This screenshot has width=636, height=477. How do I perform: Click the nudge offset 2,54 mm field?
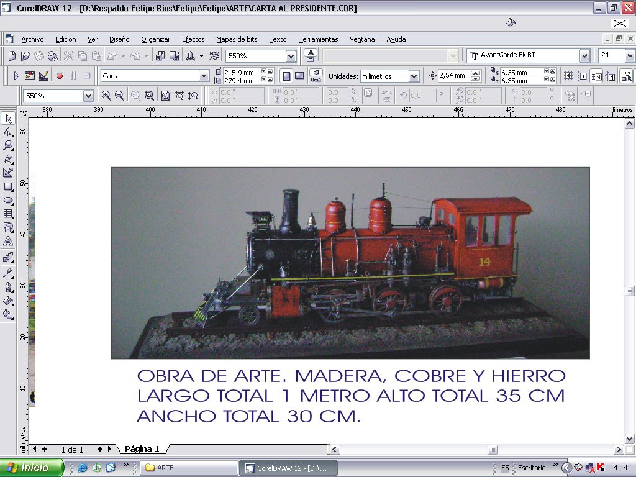pos(454,75)
